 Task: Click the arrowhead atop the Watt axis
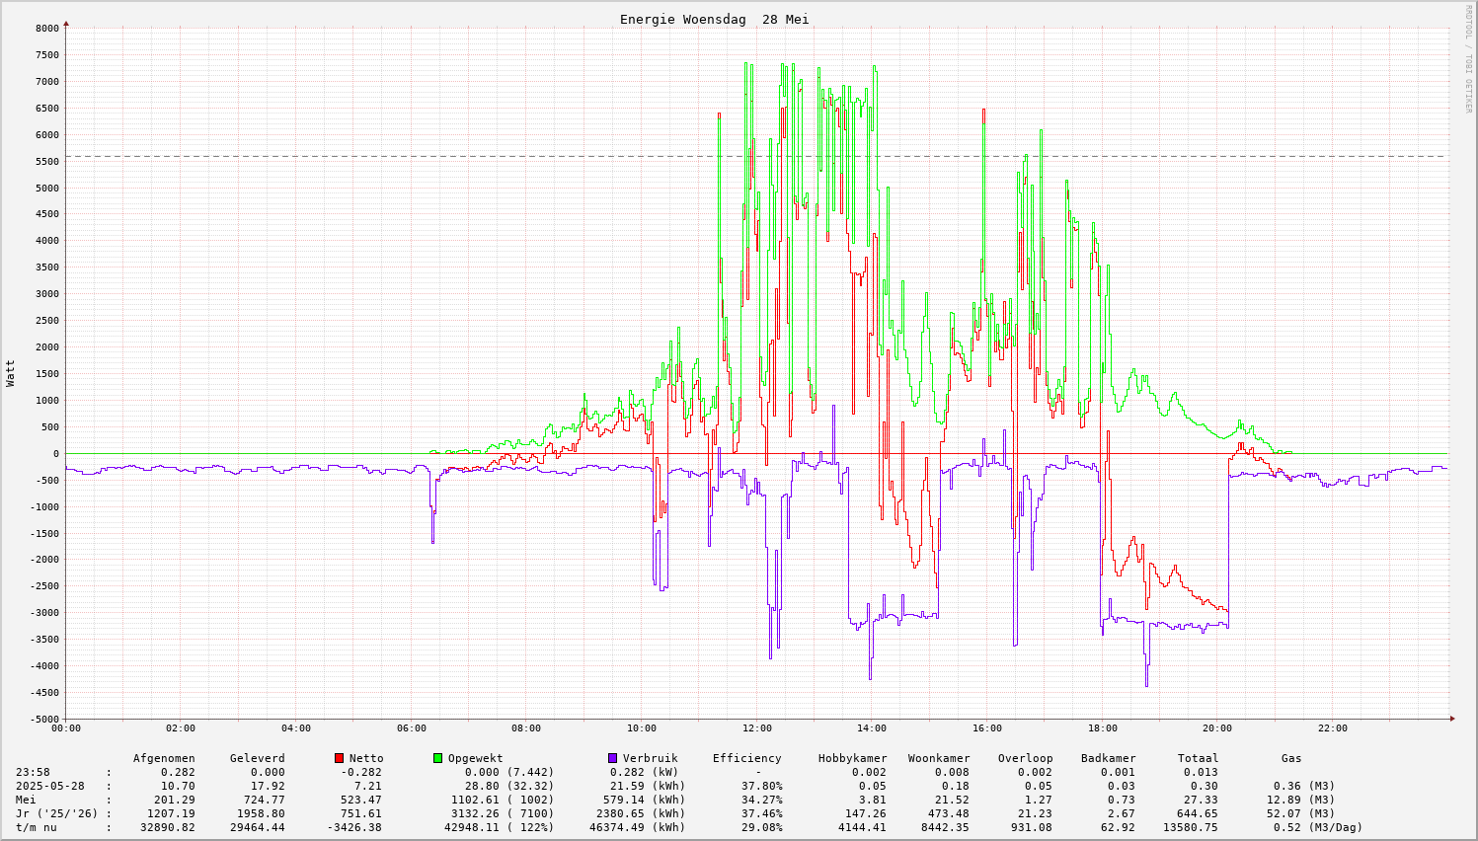66,23
